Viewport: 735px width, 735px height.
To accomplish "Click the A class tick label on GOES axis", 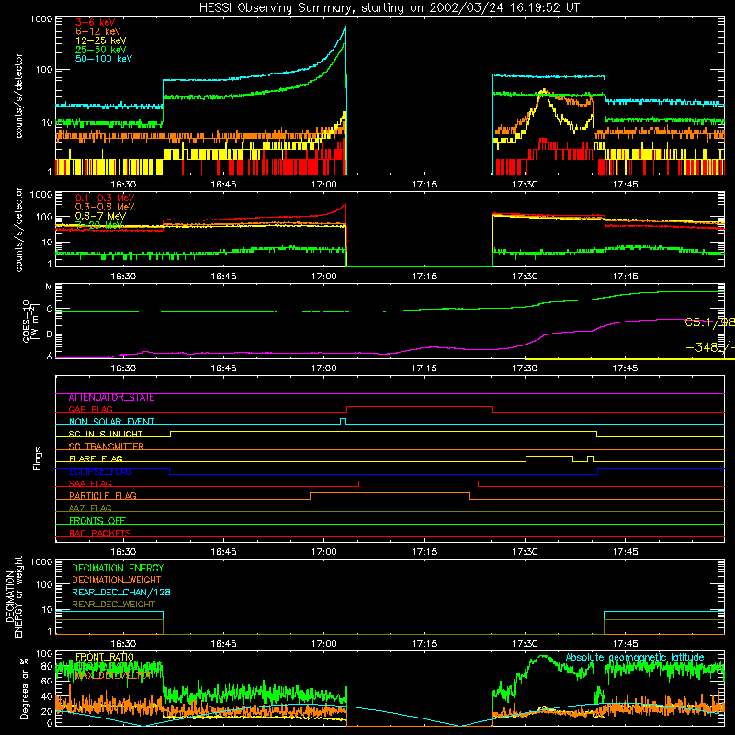I will coord(50,356).
